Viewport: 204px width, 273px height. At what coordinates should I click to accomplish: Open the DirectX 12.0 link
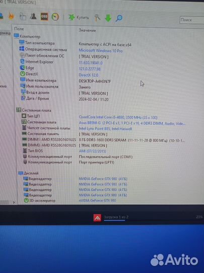[x=89, y=75]
